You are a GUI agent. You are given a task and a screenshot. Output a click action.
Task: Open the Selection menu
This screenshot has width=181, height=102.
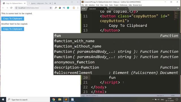pos(92,5)
